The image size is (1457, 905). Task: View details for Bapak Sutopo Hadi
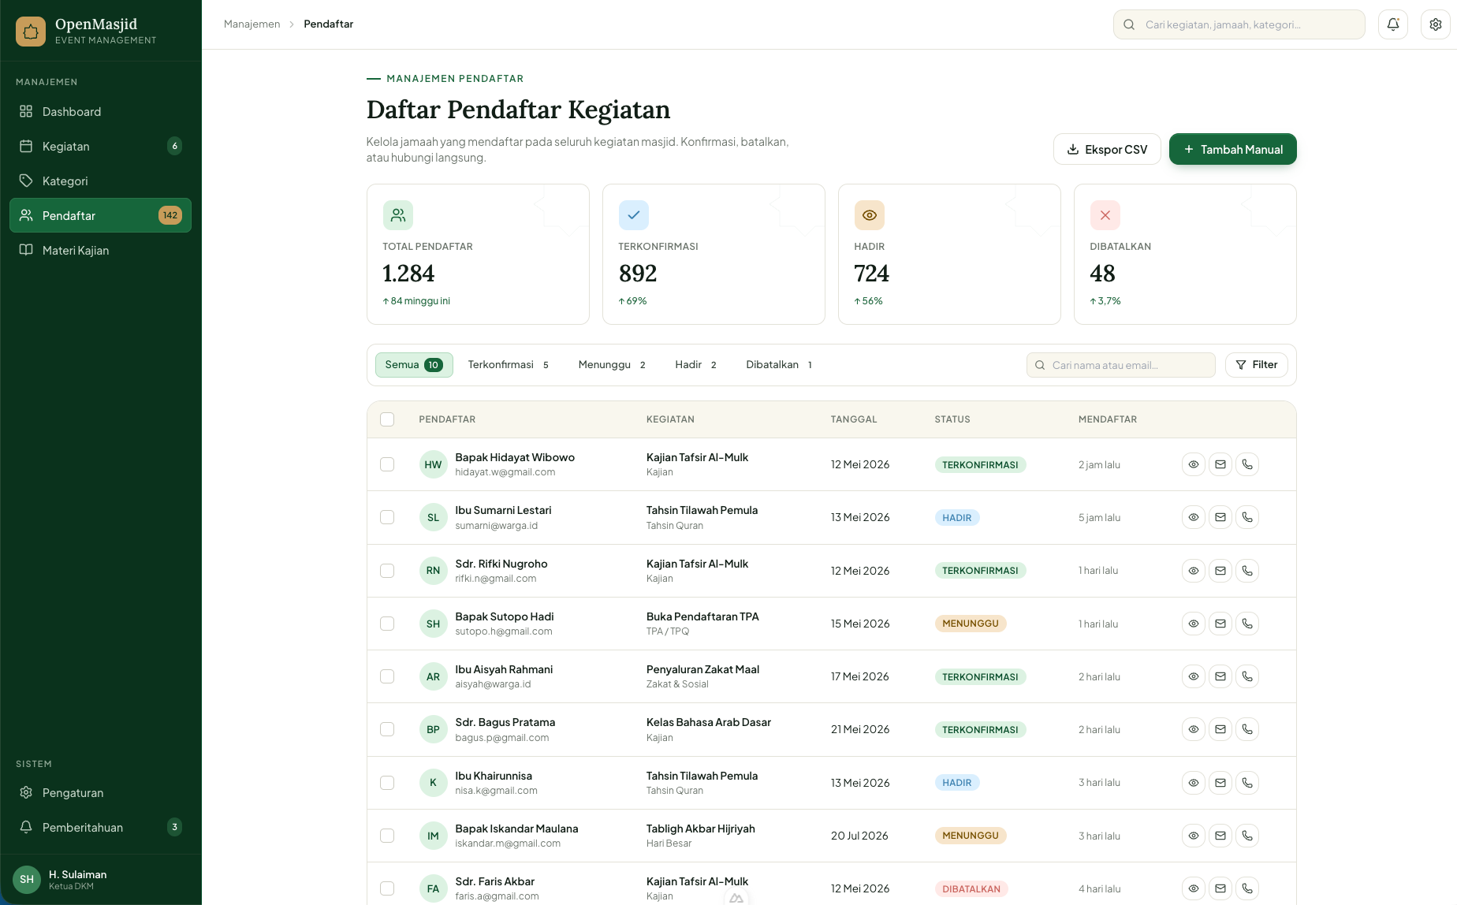[x=1194, y=624]
